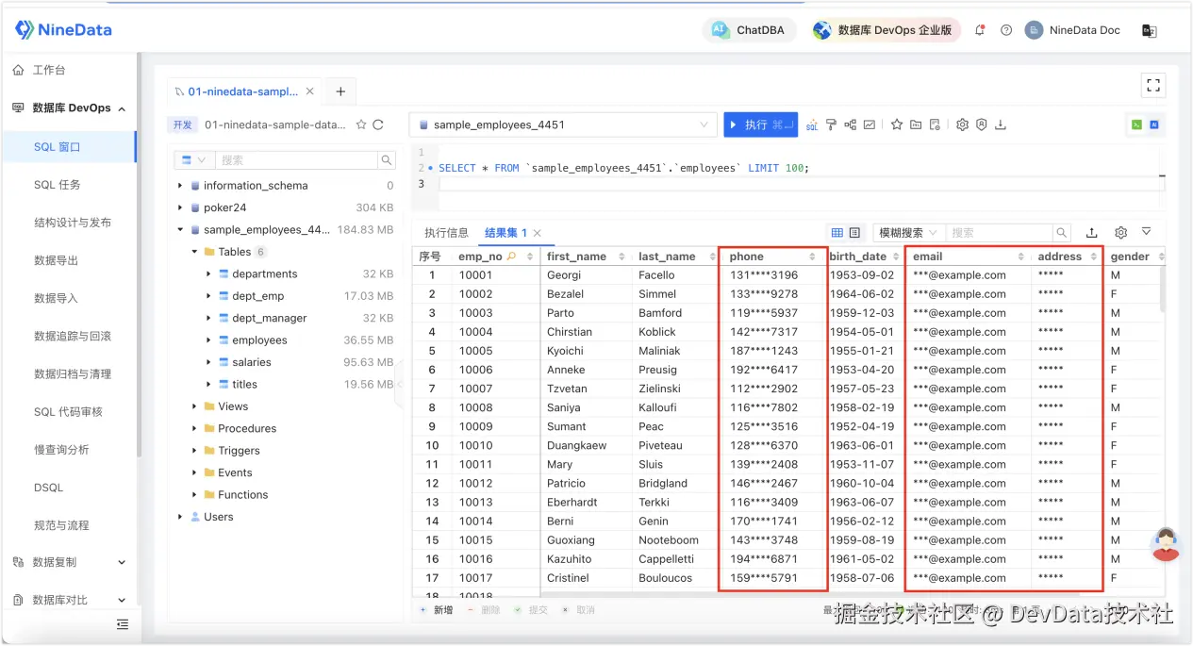Image resolution: width=1193 pixels, height=646 pixels.
Task: Collapse the sidebar with bottom menu icon
Action: point(123,623)
